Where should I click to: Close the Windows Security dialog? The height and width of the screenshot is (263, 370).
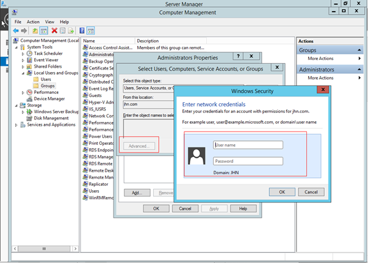tap(323, 89)
